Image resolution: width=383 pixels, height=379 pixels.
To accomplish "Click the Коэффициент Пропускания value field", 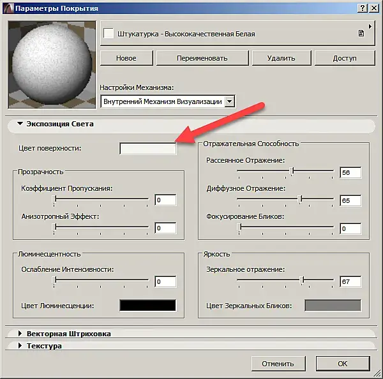I will point(165,200).
